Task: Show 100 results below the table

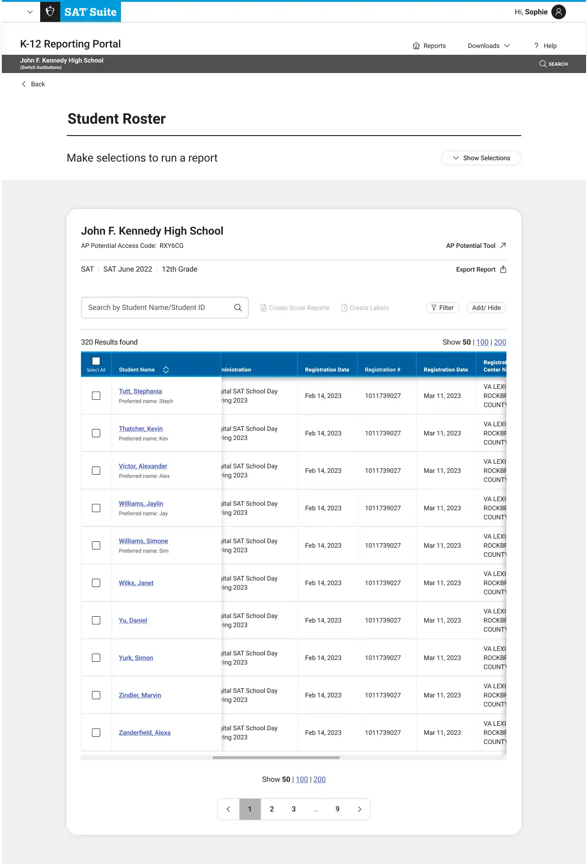Action: click(302, 780)
